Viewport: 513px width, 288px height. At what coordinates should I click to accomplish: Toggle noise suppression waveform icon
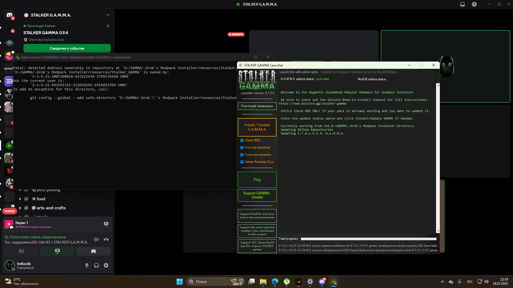(96, 239)
